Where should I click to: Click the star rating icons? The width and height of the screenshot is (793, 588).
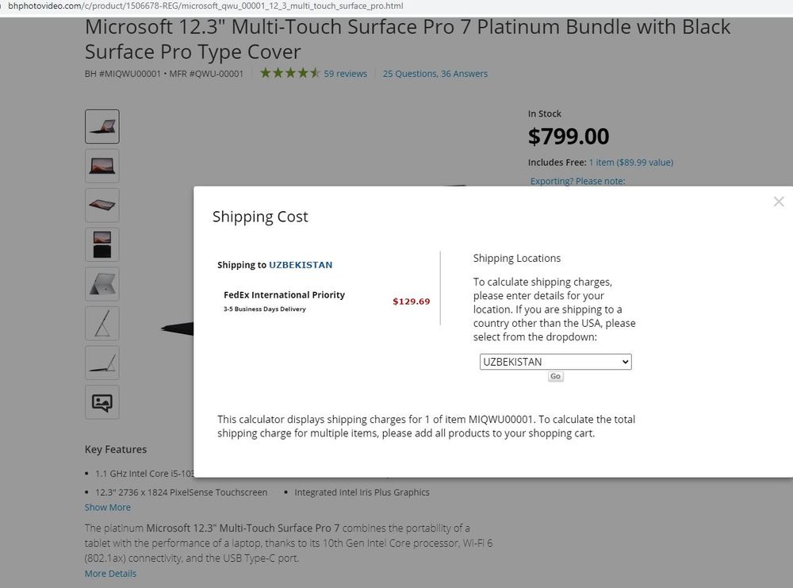(x=289, y=73)
